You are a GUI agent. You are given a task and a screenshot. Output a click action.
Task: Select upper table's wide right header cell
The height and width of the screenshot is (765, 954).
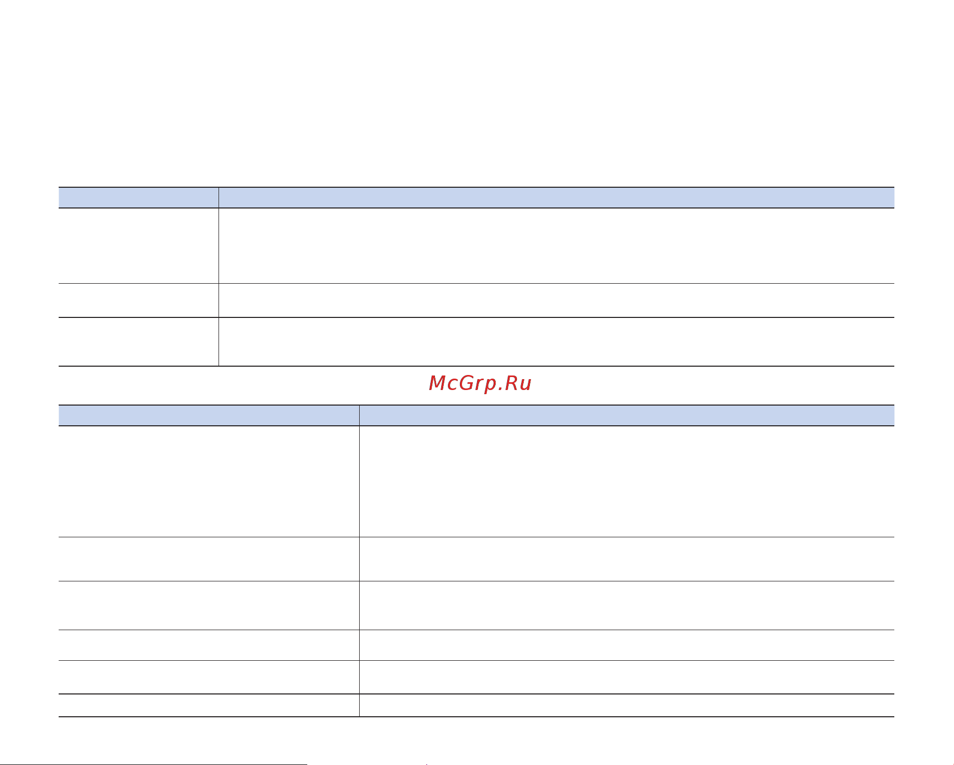click(x=556, y=198)
